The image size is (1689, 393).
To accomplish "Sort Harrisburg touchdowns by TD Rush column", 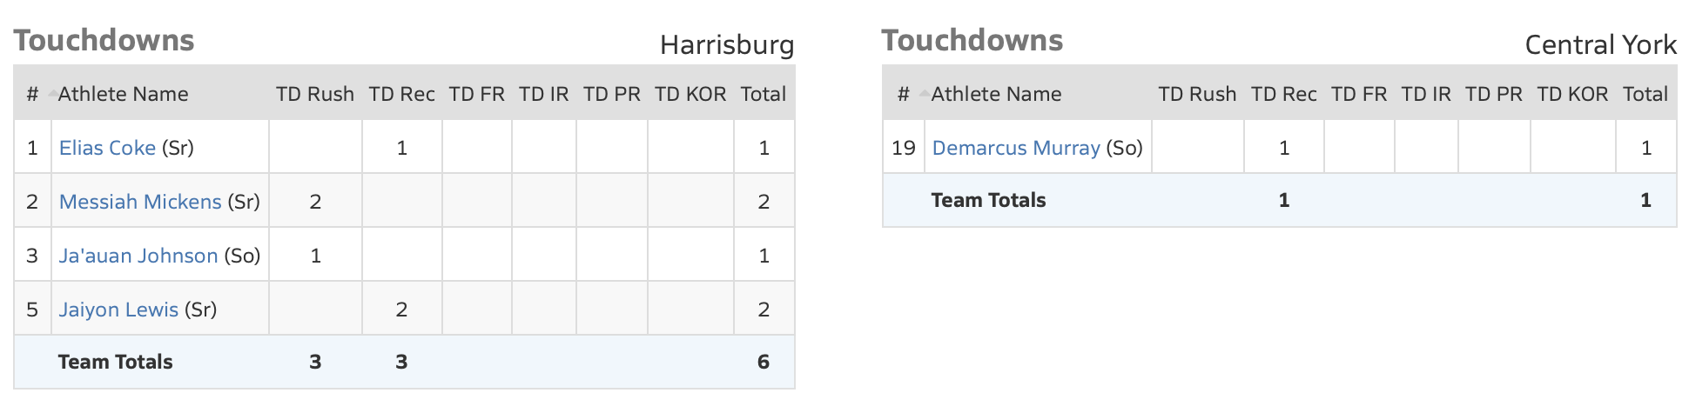I will [x=315, y=94].
